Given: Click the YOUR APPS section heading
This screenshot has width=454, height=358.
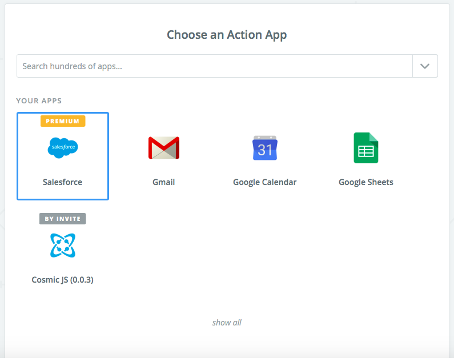Looking at the screenshot, I should 39,100.
